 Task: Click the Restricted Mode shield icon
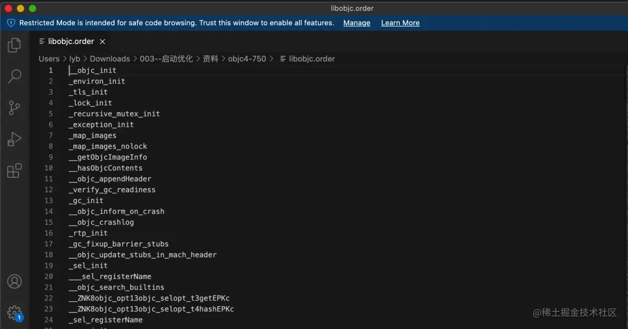click(11, 23)
